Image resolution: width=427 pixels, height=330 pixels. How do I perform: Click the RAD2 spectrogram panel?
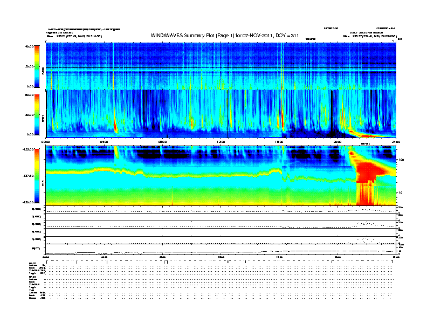click(221, 66)
